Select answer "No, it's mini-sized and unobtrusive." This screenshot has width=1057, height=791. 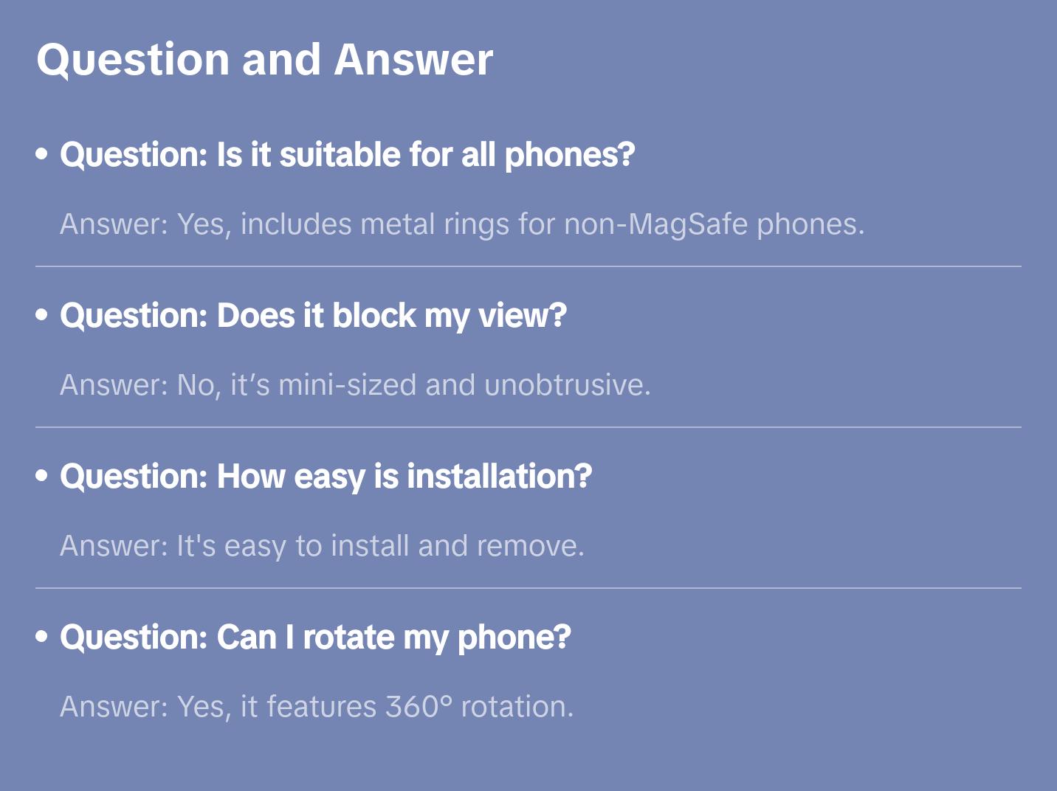coord(355,385)
